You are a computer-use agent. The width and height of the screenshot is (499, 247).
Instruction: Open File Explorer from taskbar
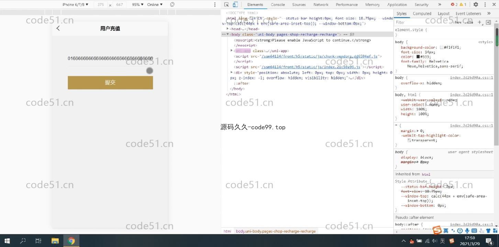coord(55,240)
